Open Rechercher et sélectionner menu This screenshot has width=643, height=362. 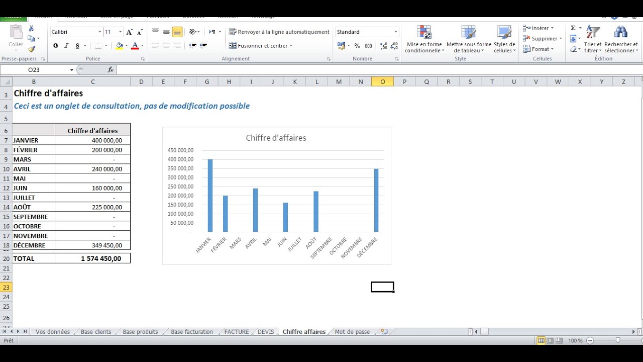point(621,39)
